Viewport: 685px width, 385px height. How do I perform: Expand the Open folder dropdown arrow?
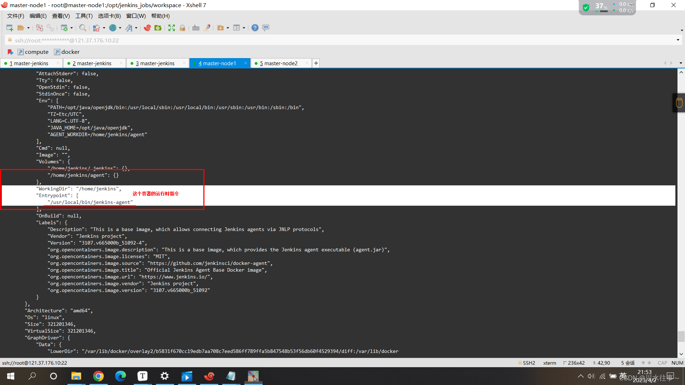(29, 28)
